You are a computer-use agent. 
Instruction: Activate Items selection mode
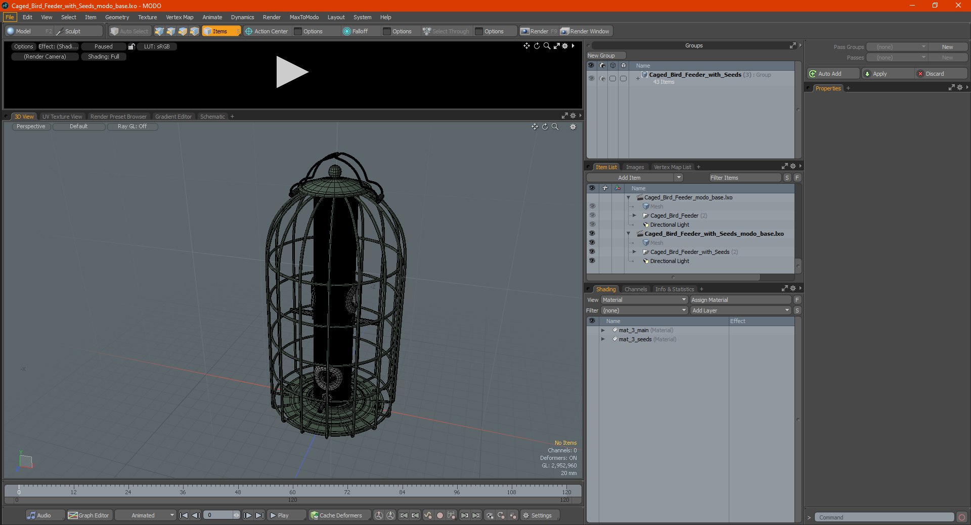pos(220,31)
